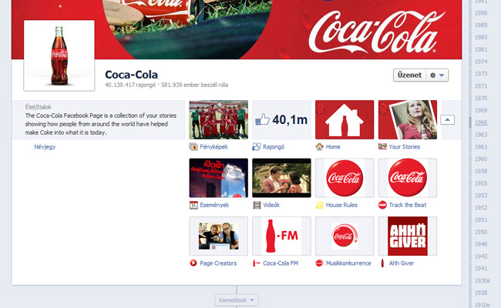Jump to 1961 on the timeline

click(x=481, y=147)
